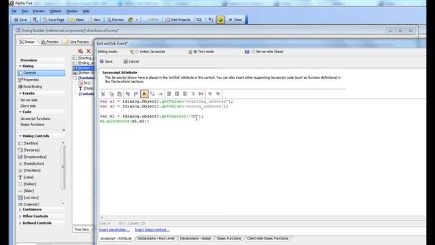Click the red X delete icon above control tree
Image resolution: width=435 pixels, height=245 pixels.
88,51
